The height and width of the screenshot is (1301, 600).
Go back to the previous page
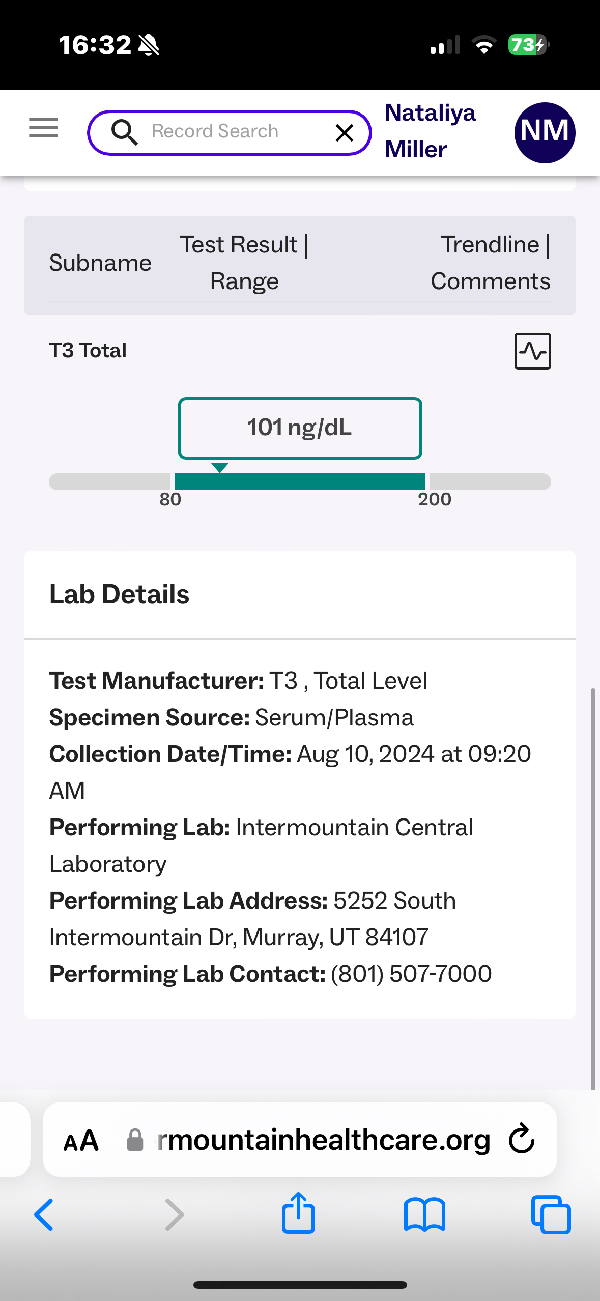[44, 1214]
